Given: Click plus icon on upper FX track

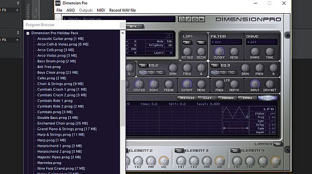Looking at the screenshot, I should point(17,10).
